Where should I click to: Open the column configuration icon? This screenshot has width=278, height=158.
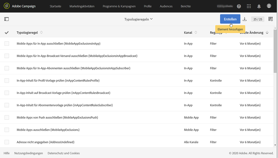pyautogui.click(x=270, y=19)
